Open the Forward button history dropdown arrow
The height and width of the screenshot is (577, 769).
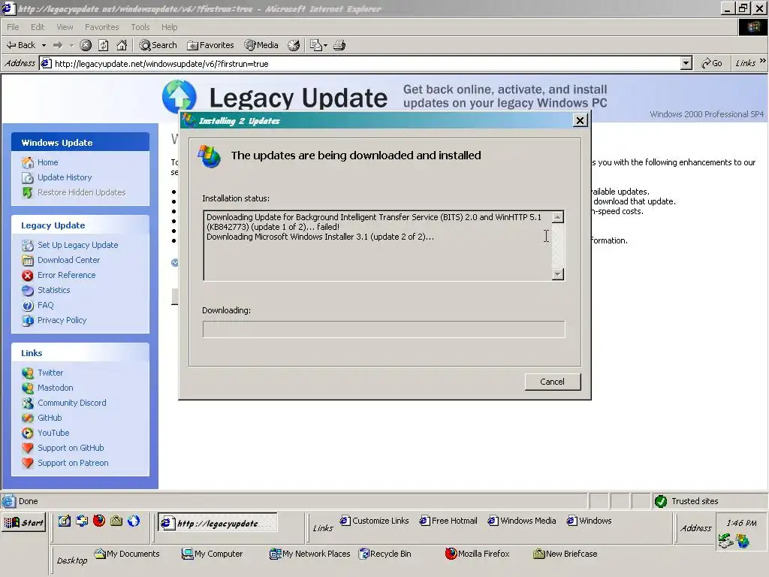coord(71,45)
